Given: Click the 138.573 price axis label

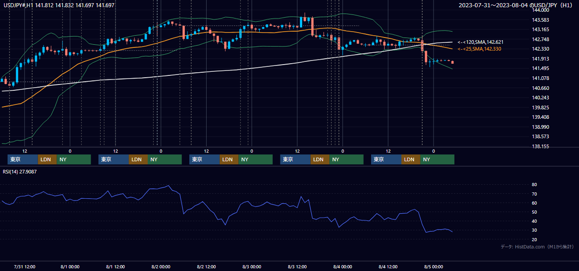Looking at the screenshot, I should (x=540, y=136).
